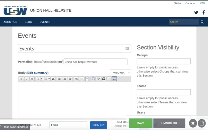The image size is (208, 130).
Task: Open the Twitter icon in the header
Action: [x=196, y=12]
